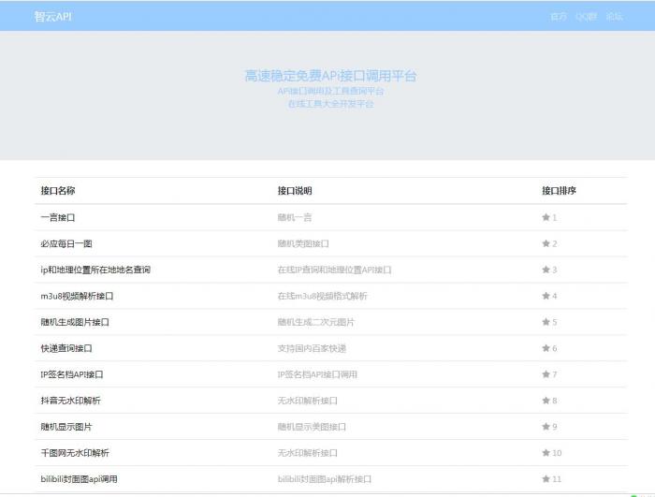The height and width of the screenshot is (497, 655).
Task: Click the star icon for rank 1
Action: (x=546, y=217)
